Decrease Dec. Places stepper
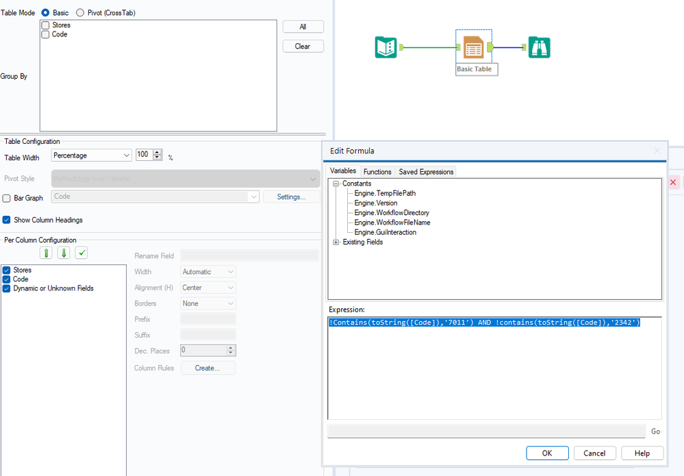684x476 pixels. 231,353
